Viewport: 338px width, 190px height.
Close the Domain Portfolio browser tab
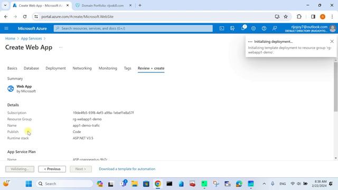(x=130, y=5)
